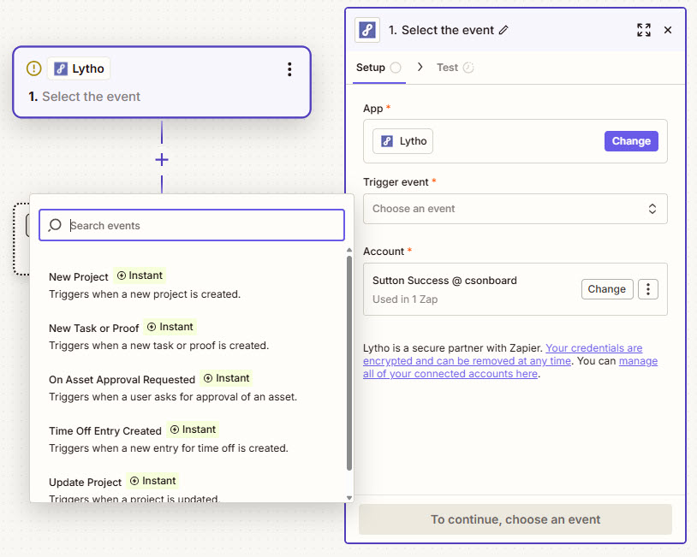697x557 pixels.
Task: Click 'Triggers when a new task or proof is created.'
Action: (158, 346)
